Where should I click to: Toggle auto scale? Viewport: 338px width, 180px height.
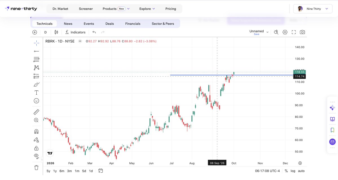tap(301, 171)
